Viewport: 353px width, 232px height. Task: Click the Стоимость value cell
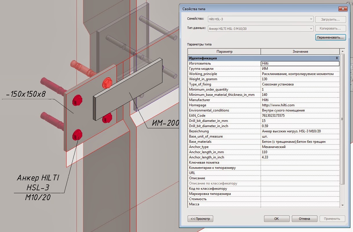coord(300,199)
